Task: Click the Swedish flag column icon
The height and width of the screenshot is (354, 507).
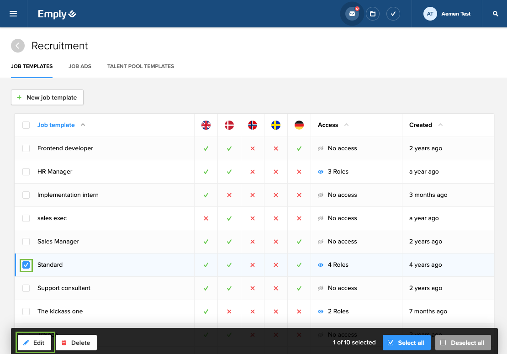Action: 276,125
